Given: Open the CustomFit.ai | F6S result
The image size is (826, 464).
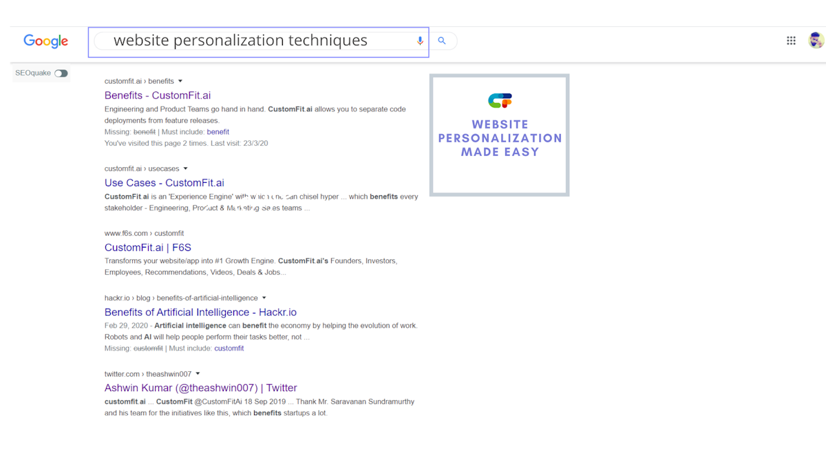Looking at the screenshot, I should click(x=147, y=247).
